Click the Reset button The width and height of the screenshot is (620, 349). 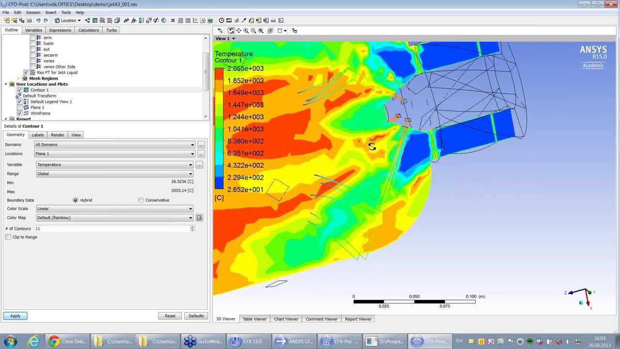170,316
